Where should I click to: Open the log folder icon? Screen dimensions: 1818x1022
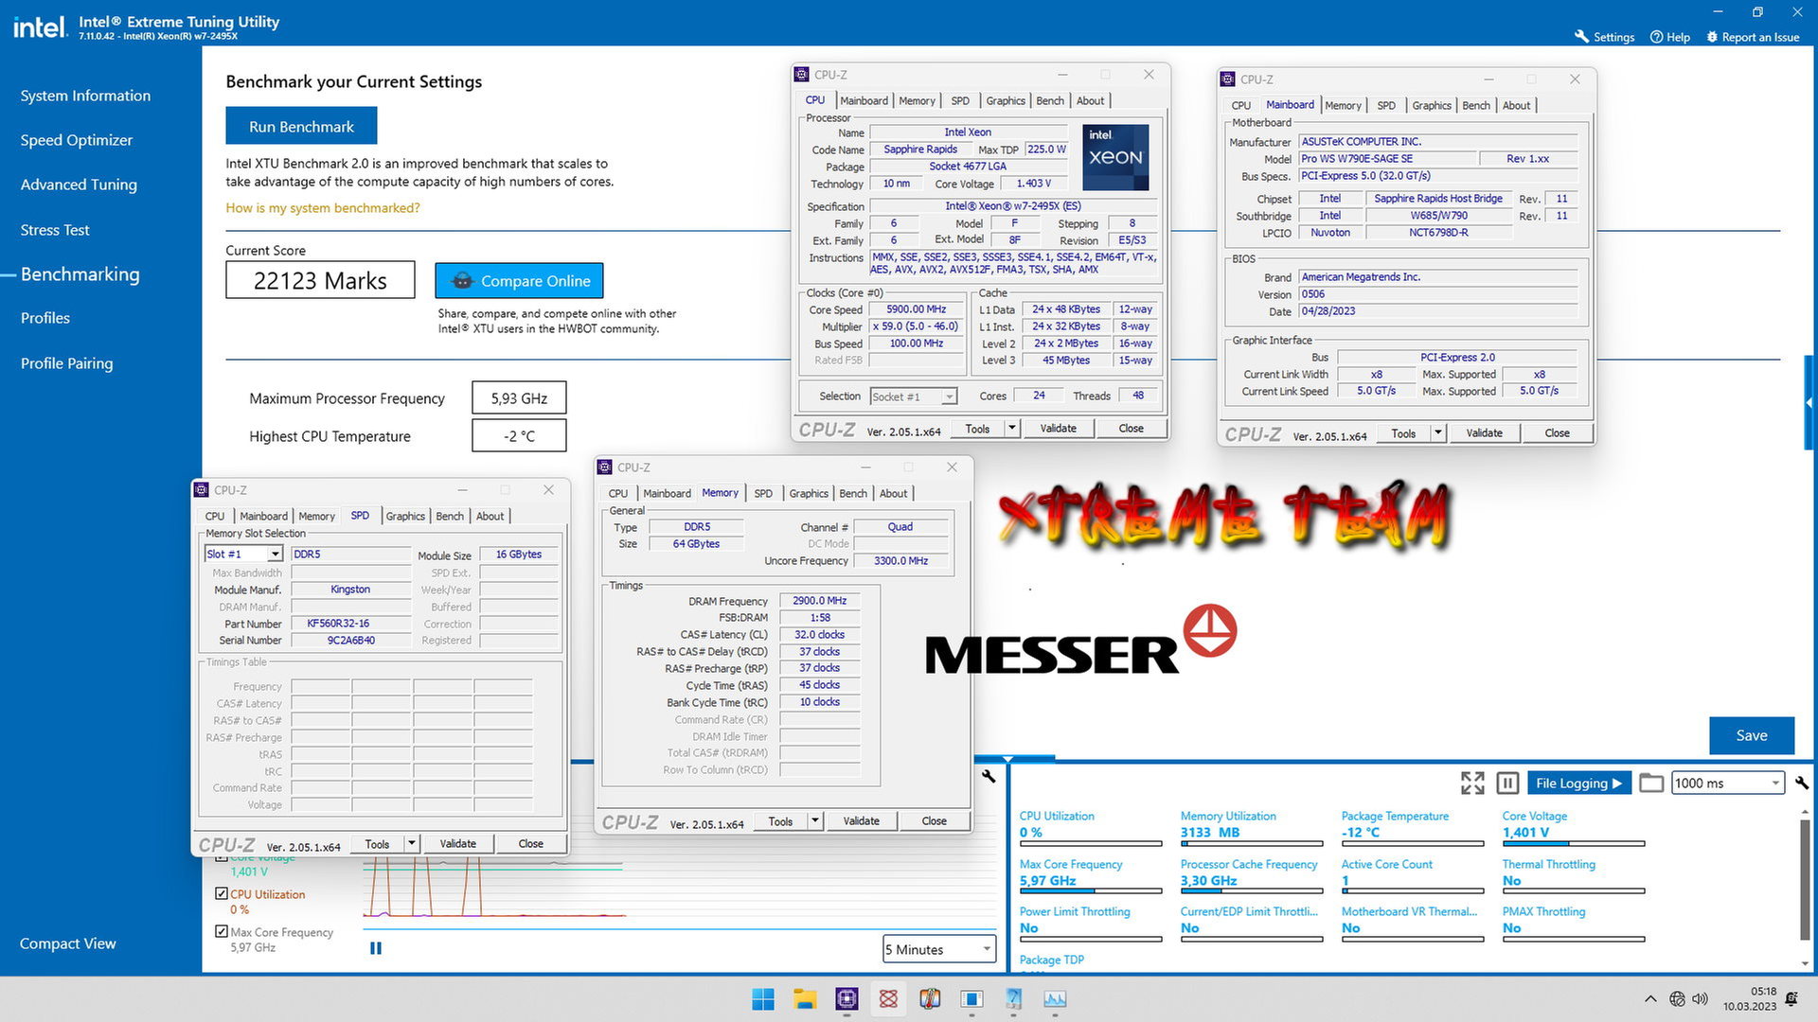(1651, 783)
